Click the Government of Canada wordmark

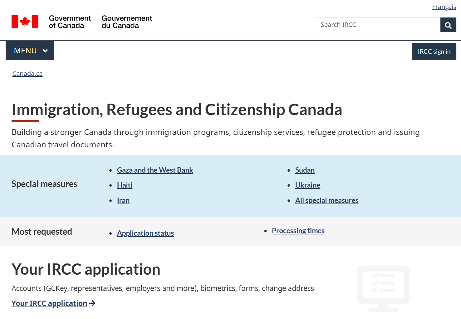70,22
